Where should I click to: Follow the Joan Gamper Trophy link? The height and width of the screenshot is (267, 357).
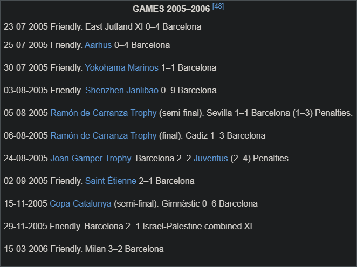pyautogui.click(x=91, y=159)
